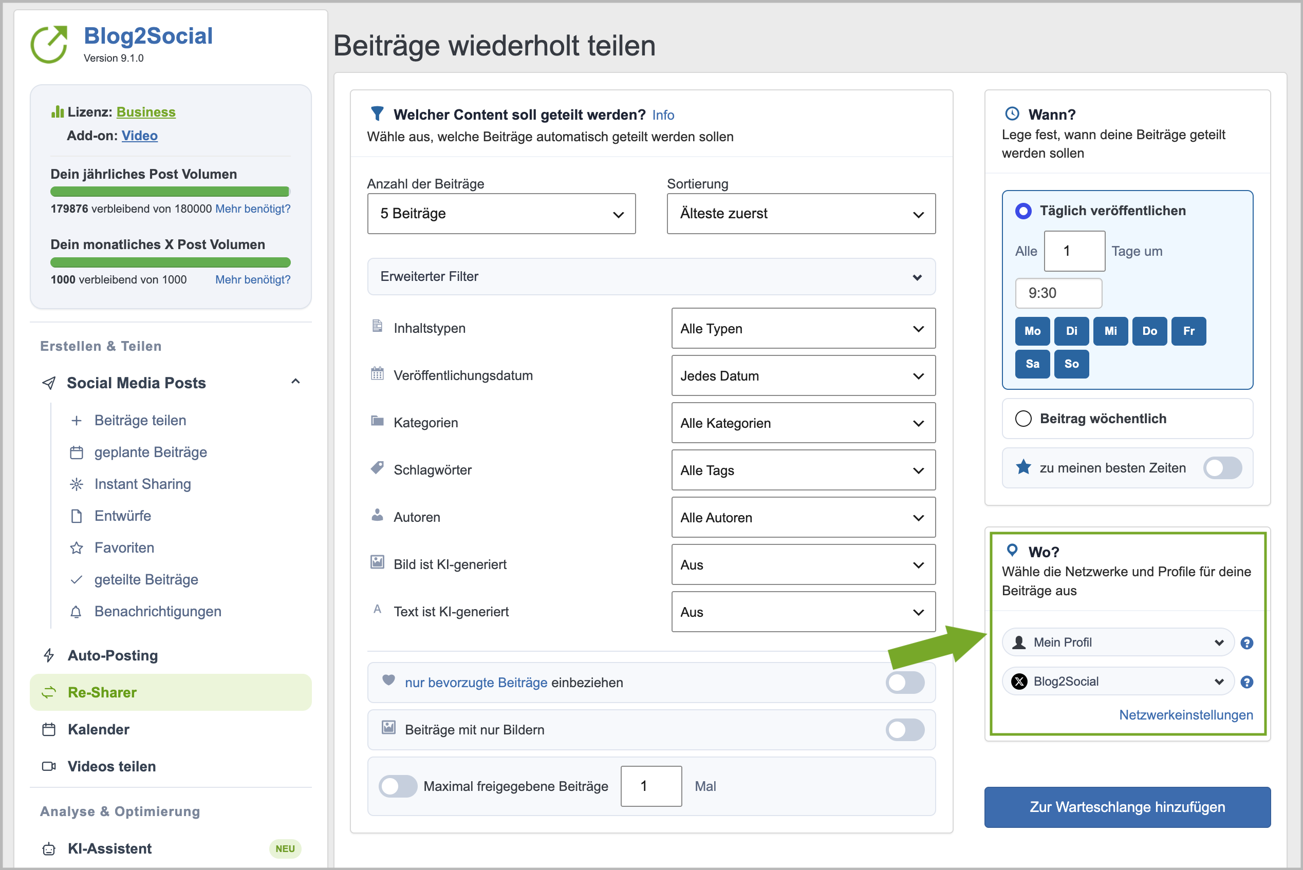Collapse the 'Erweiterter Filter' section
Viewport: 1303px width, 870px height.
(x=651, y=276)
